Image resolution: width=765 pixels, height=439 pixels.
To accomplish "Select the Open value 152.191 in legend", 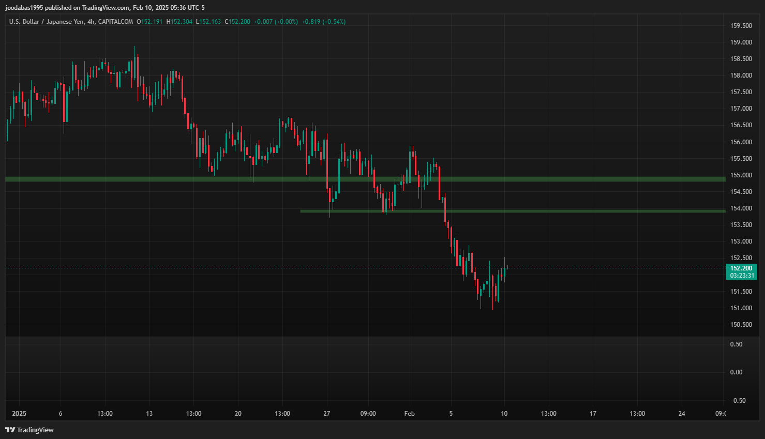I will [x=152, y=22].
